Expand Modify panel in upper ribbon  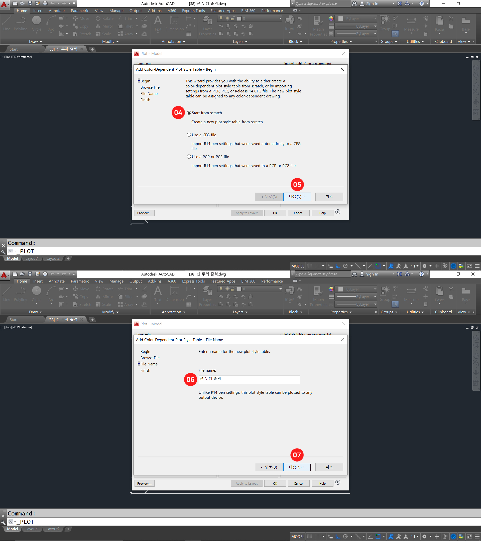[110, 42]
